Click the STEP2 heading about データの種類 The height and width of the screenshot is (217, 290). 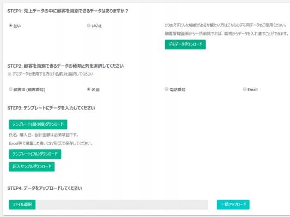click(x=65, y=66)
